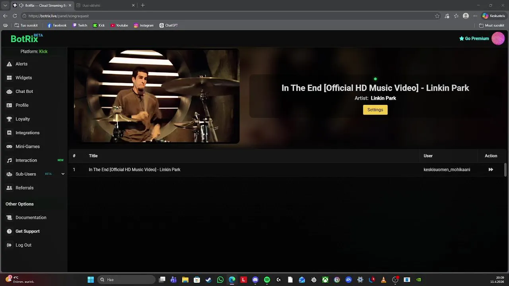
Task: Open a new browser tab
Action: coord(143,6)
